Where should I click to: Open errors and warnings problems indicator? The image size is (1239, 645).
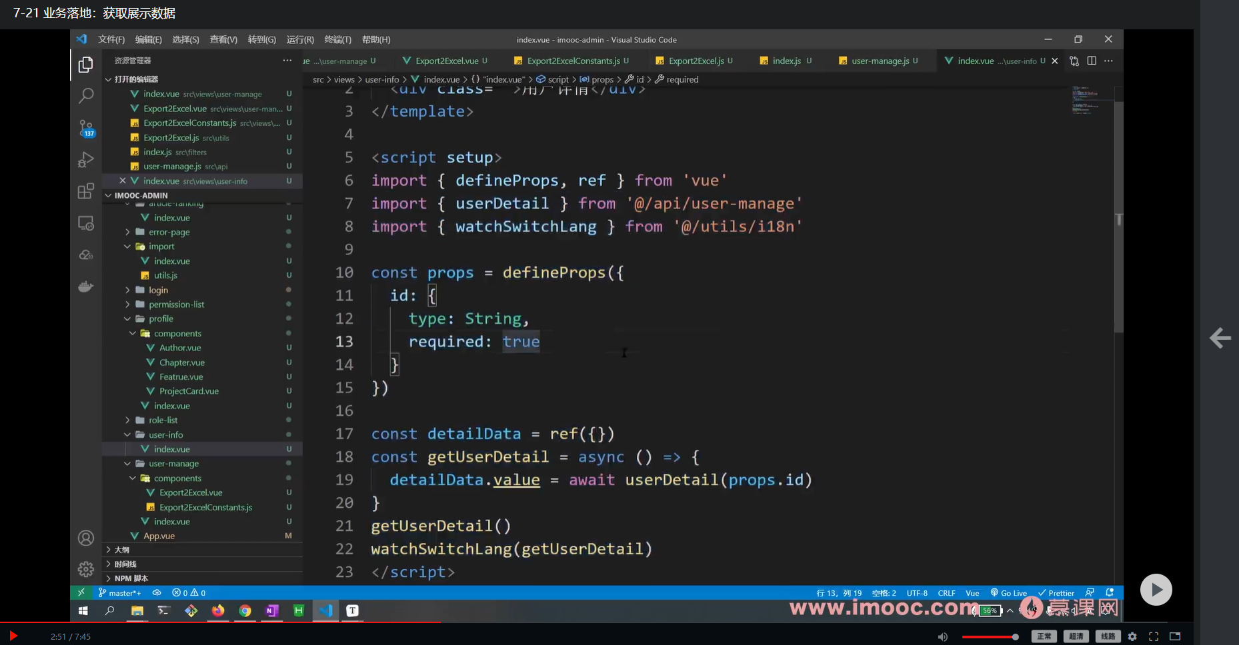189,592
